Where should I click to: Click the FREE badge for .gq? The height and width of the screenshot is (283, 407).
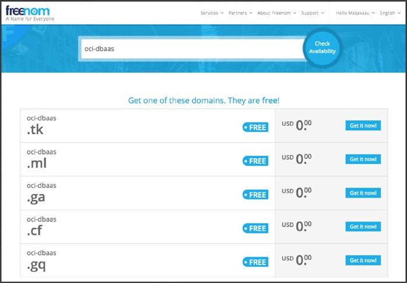[255, 262]
